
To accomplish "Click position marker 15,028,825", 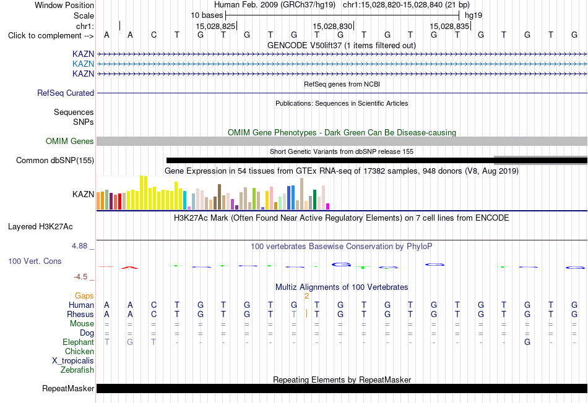I will (215, 26).
